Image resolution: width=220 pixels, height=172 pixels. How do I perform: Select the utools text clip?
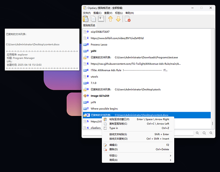147,76
